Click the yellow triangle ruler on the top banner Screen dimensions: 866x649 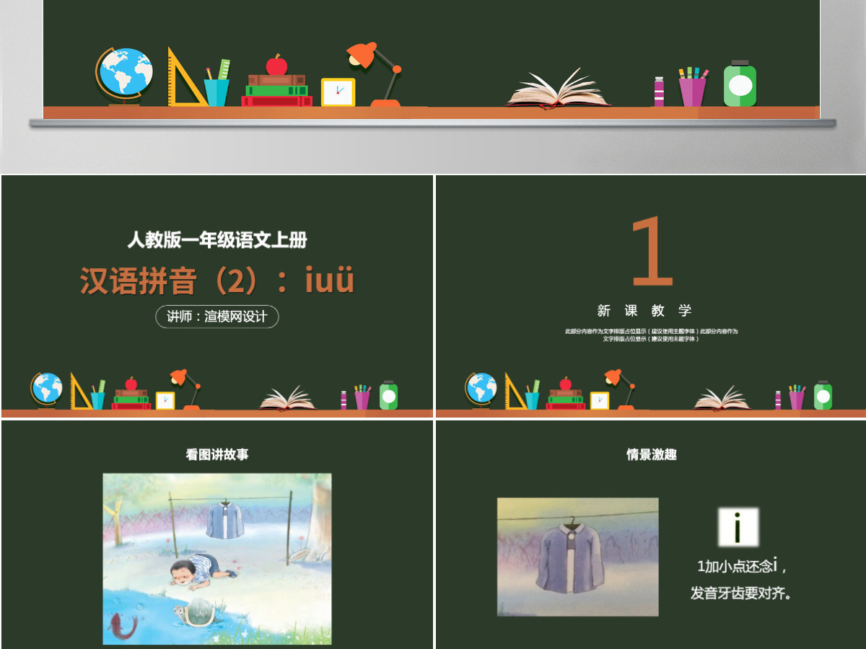click(186, 77)
